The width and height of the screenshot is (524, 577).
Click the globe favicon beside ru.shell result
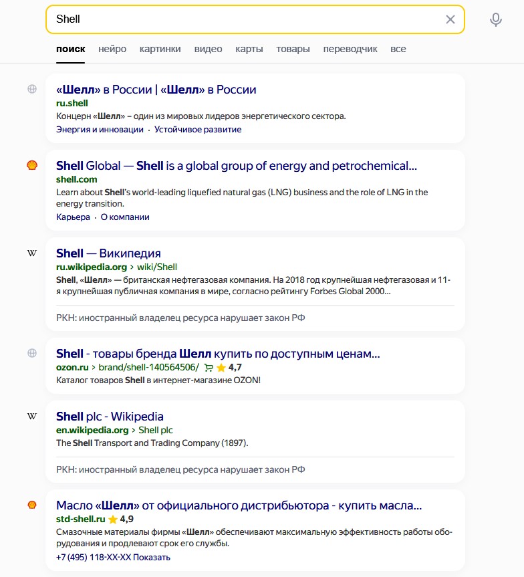(32, 89)
